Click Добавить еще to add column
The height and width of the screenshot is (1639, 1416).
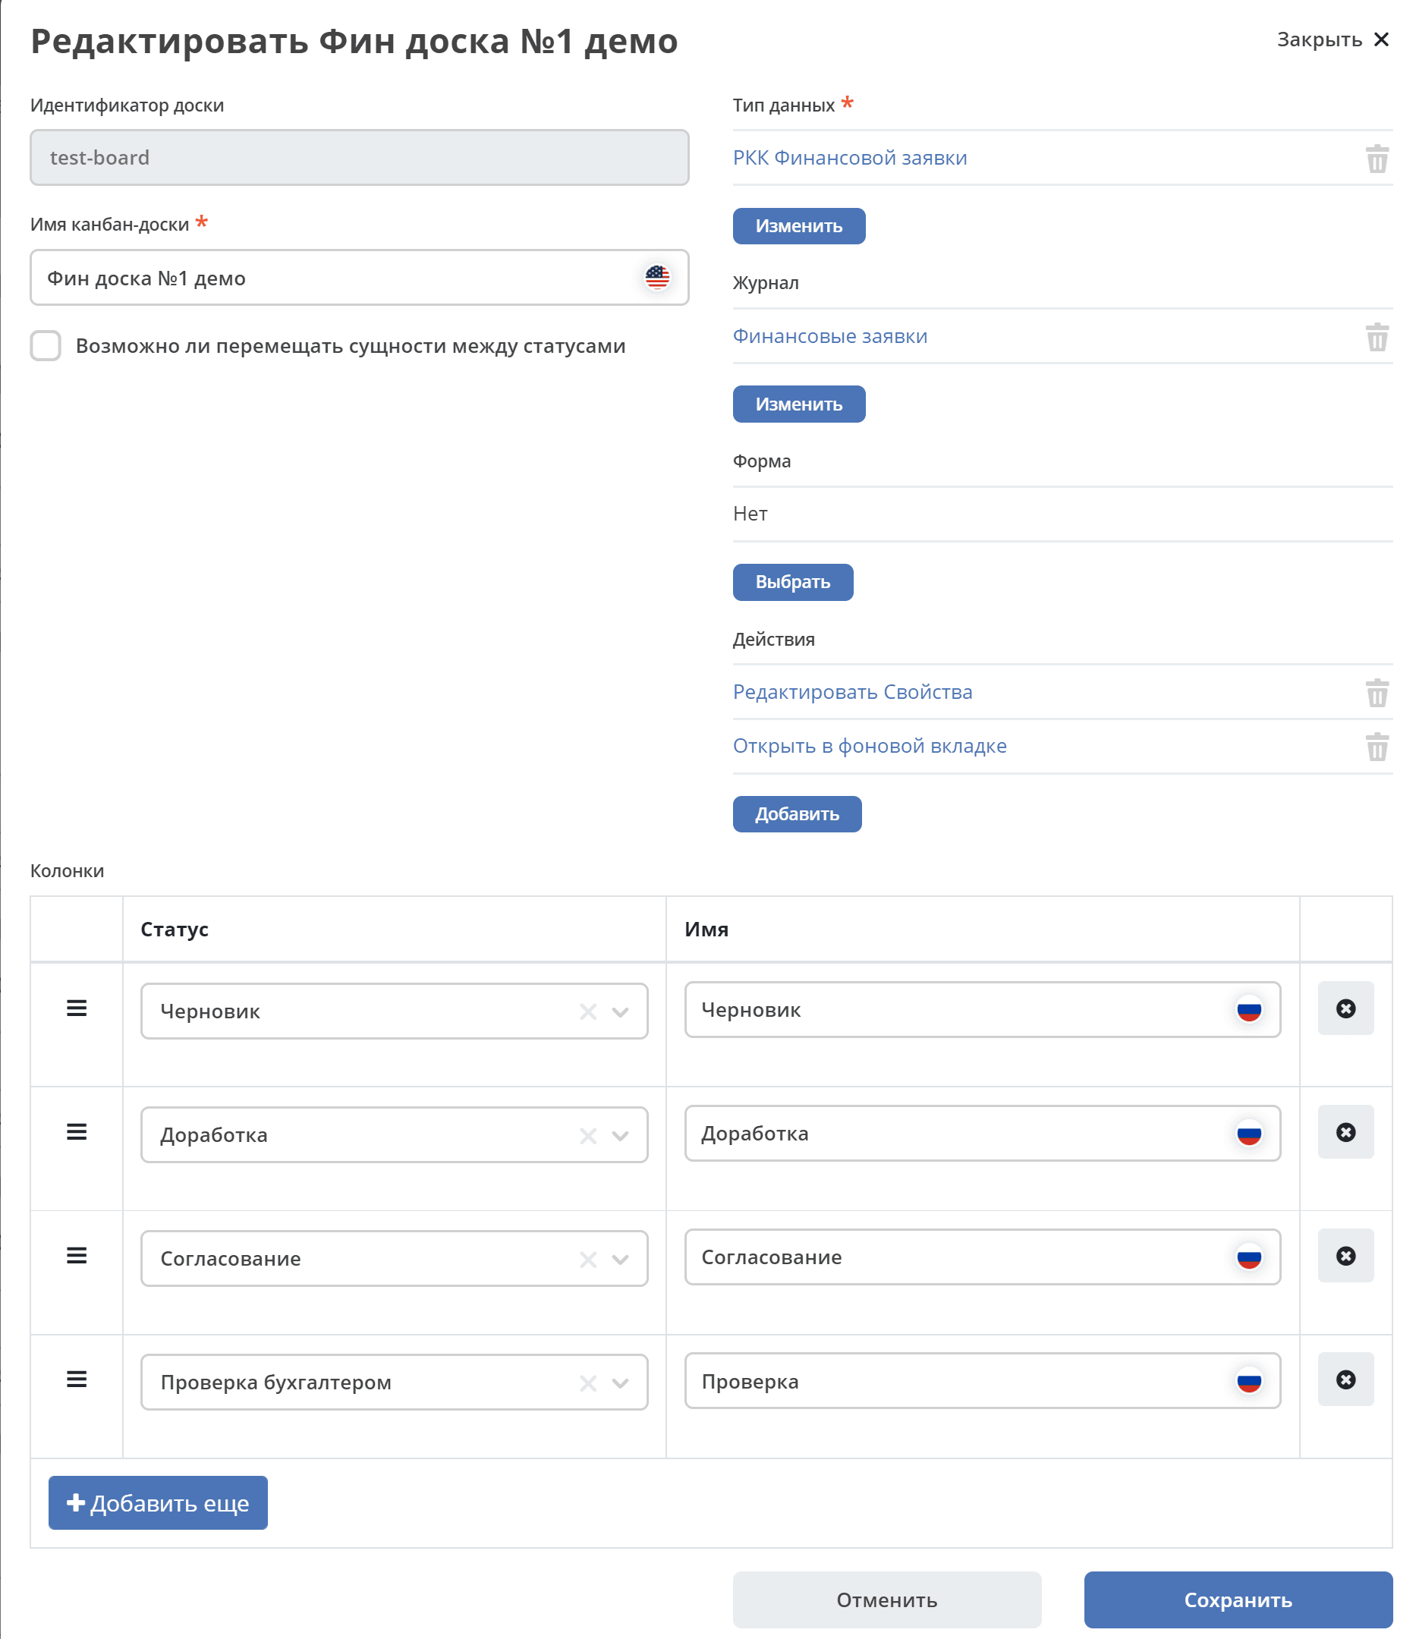(x=157, y=1502)
